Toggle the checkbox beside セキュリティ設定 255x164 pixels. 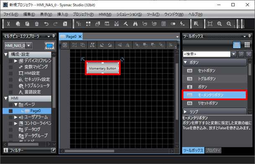click(11, 80)
